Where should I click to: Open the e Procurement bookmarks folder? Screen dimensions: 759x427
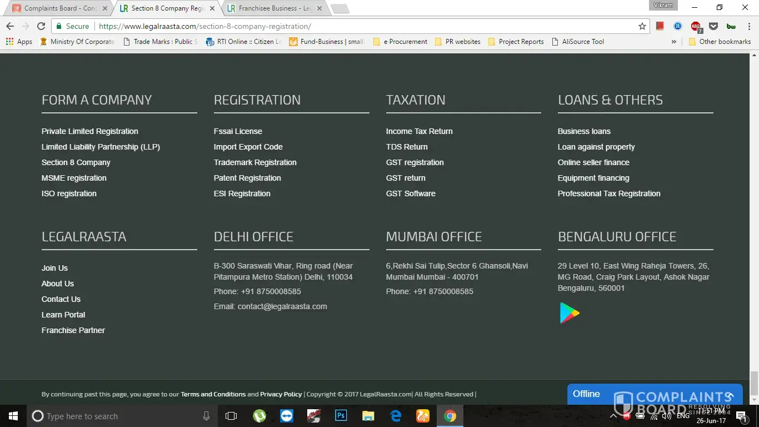coord(400,42)
